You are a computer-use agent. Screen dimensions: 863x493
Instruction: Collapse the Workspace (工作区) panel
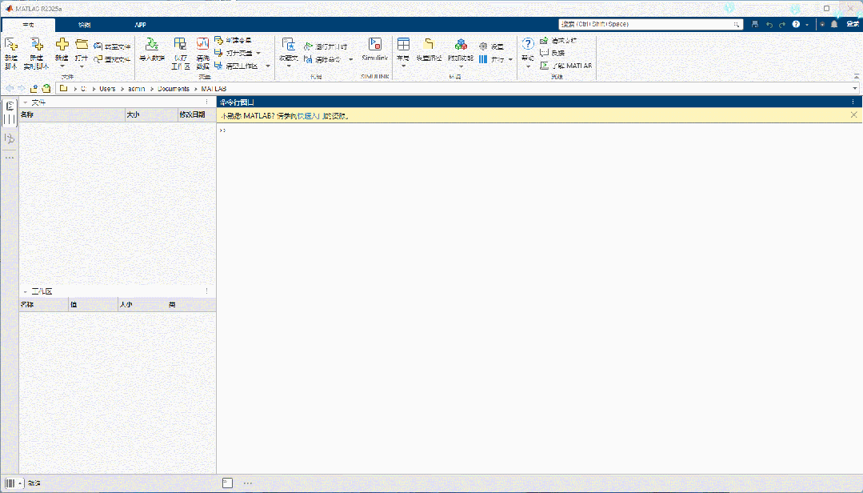pos(25,291)
